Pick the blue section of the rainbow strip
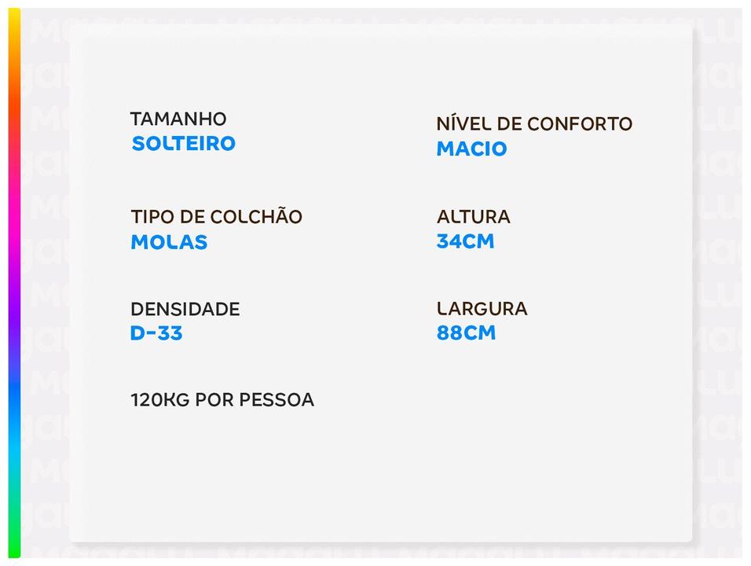This screenshot has height=566, width=751. (x=14, y=393)
